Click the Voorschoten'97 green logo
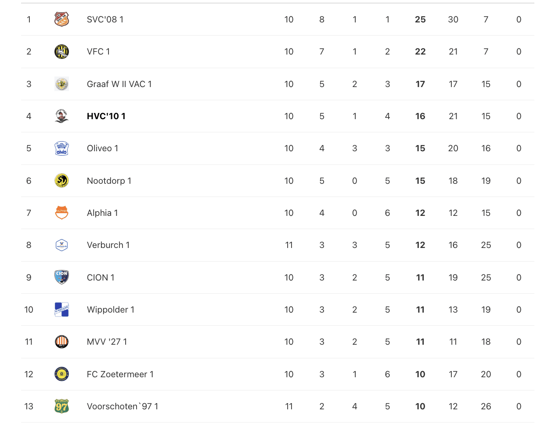This screenshot has height=430, width=555. click(x=61, y=406)
